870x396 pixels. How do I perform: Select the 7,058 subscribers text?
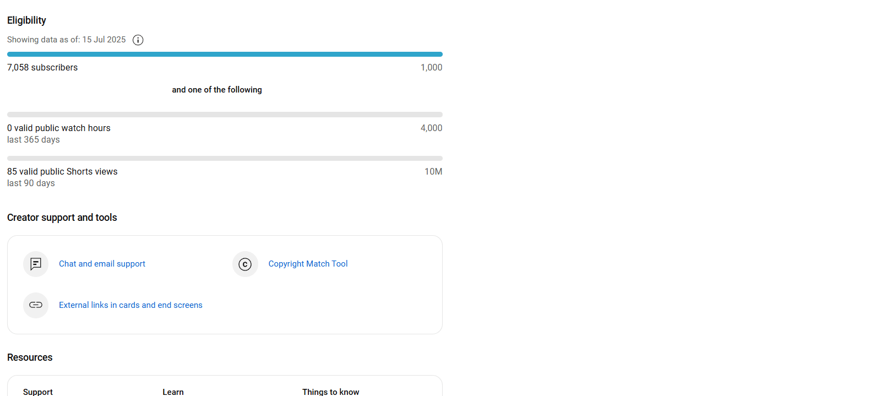[42, 67]
